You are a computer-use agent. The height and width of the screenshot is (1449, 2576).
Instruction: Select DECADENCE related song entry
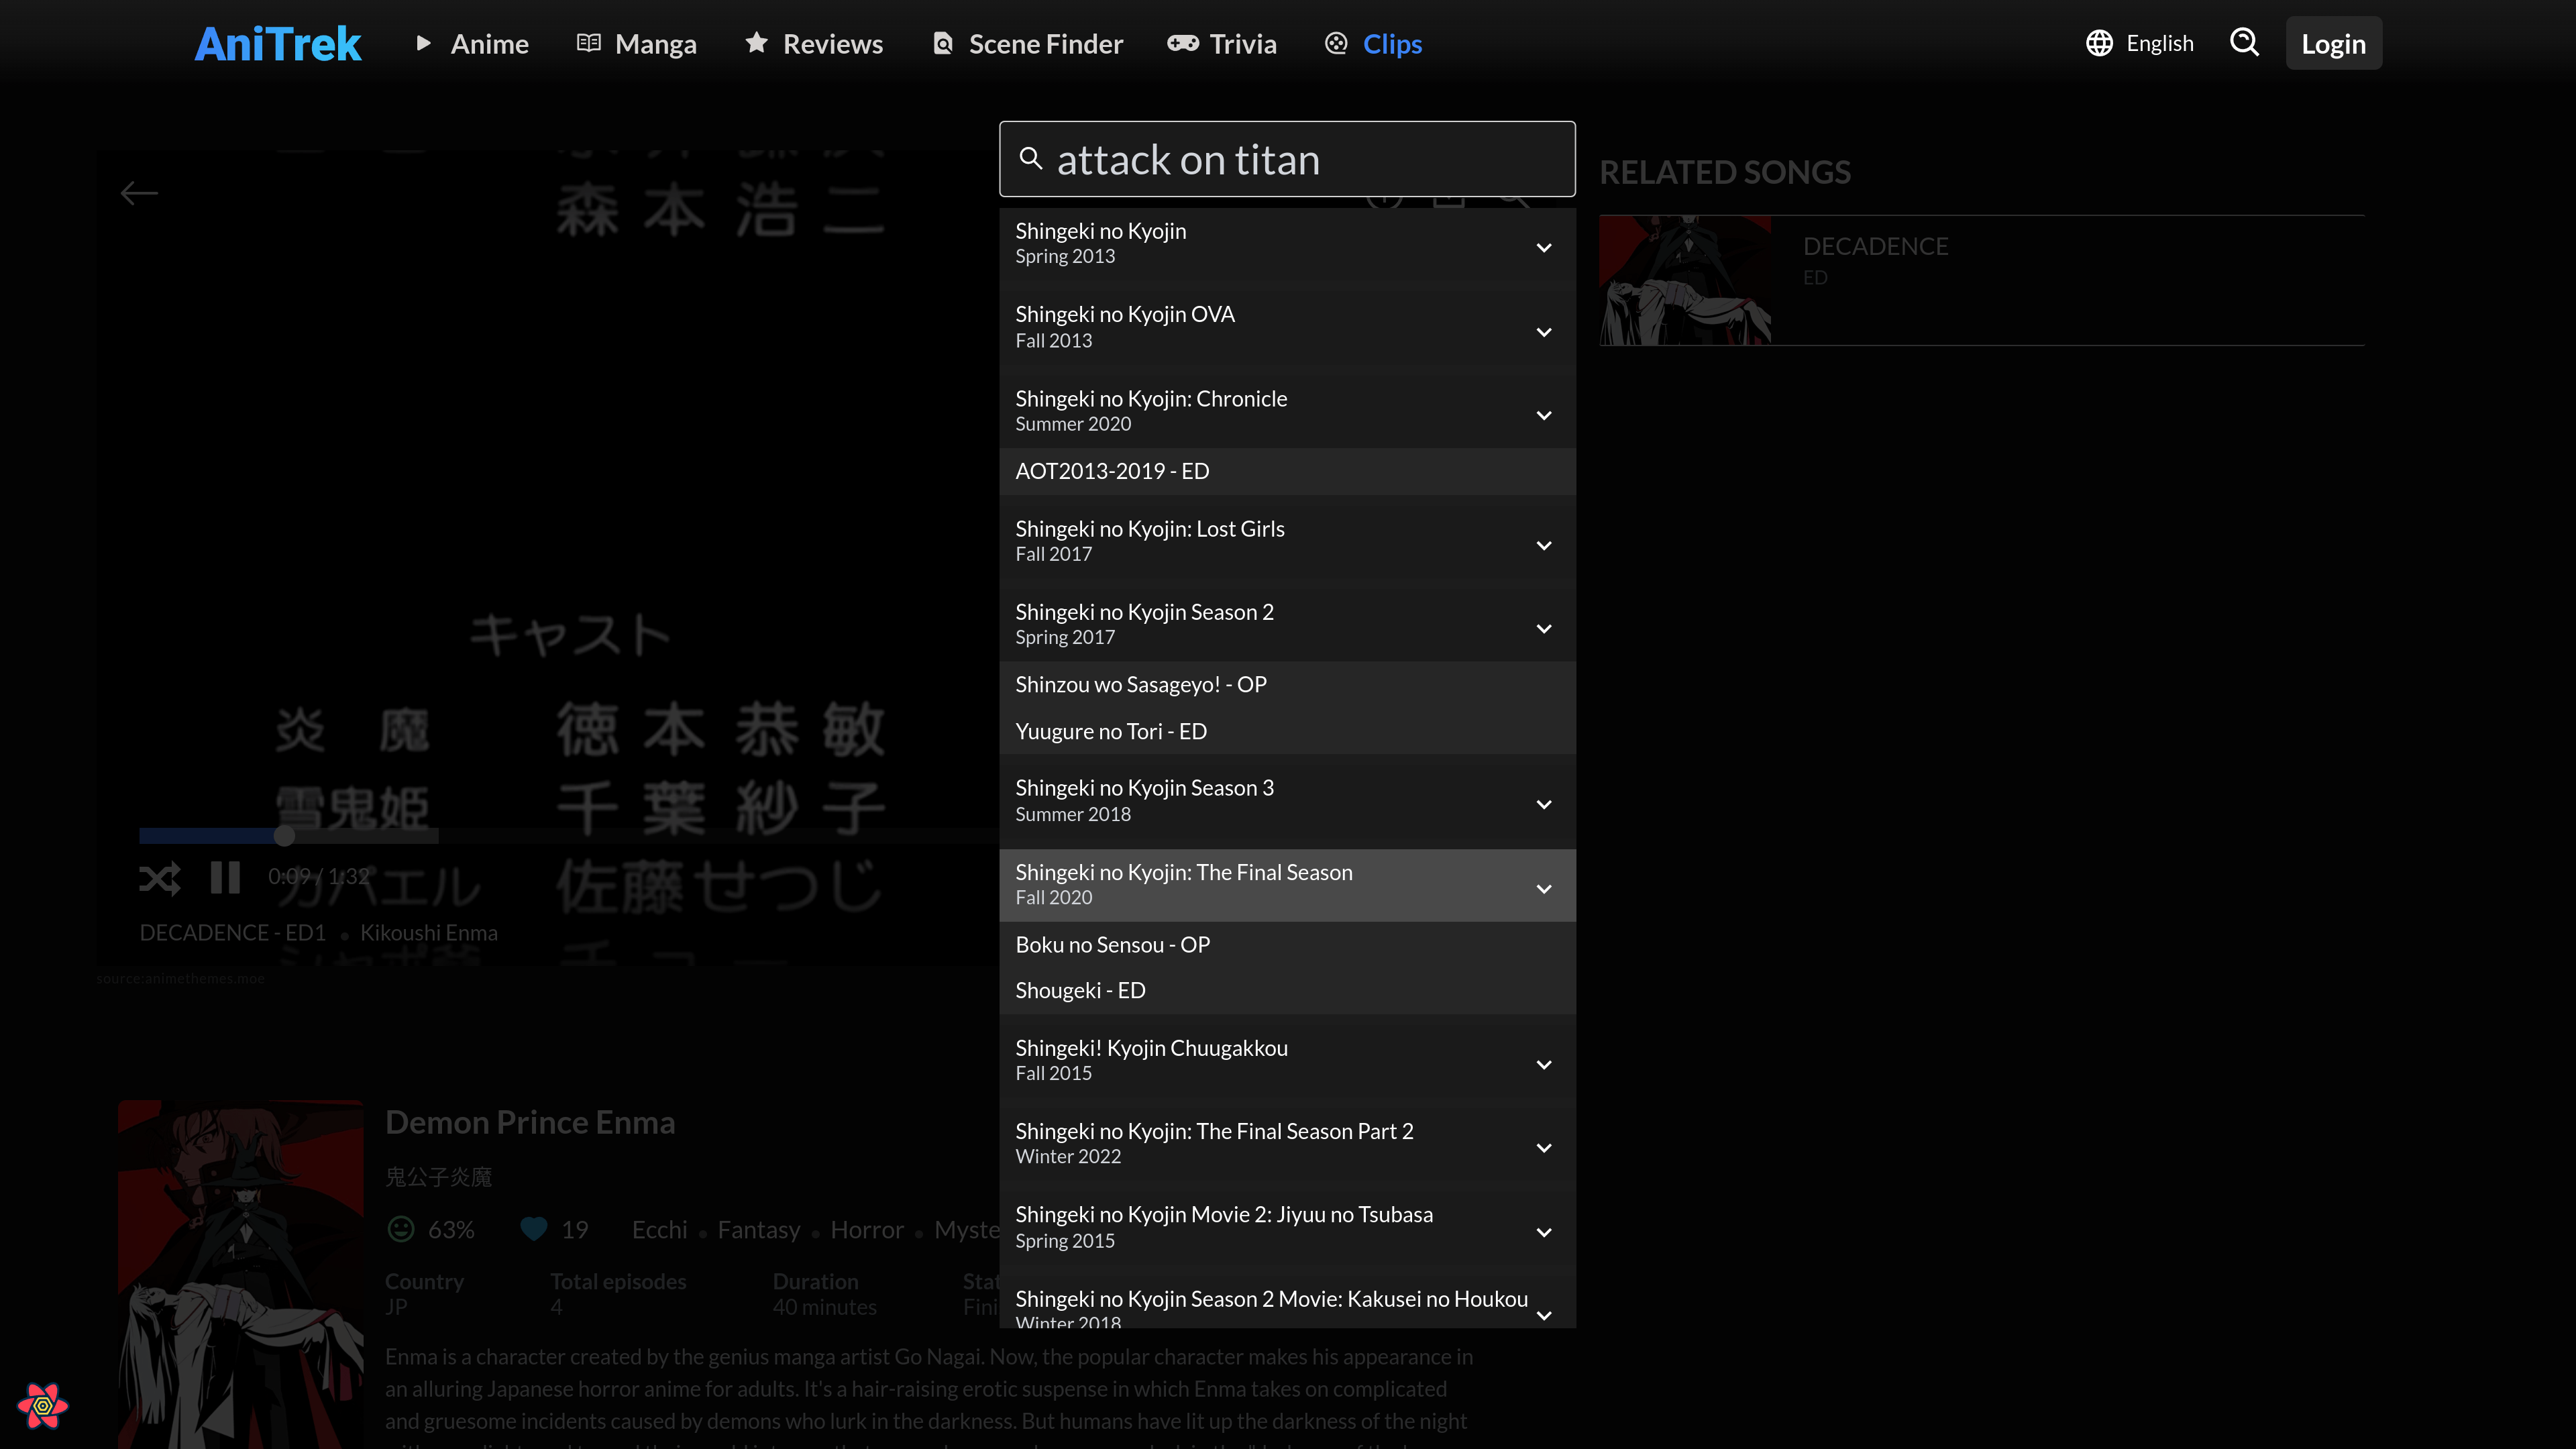pos(1982,278)
